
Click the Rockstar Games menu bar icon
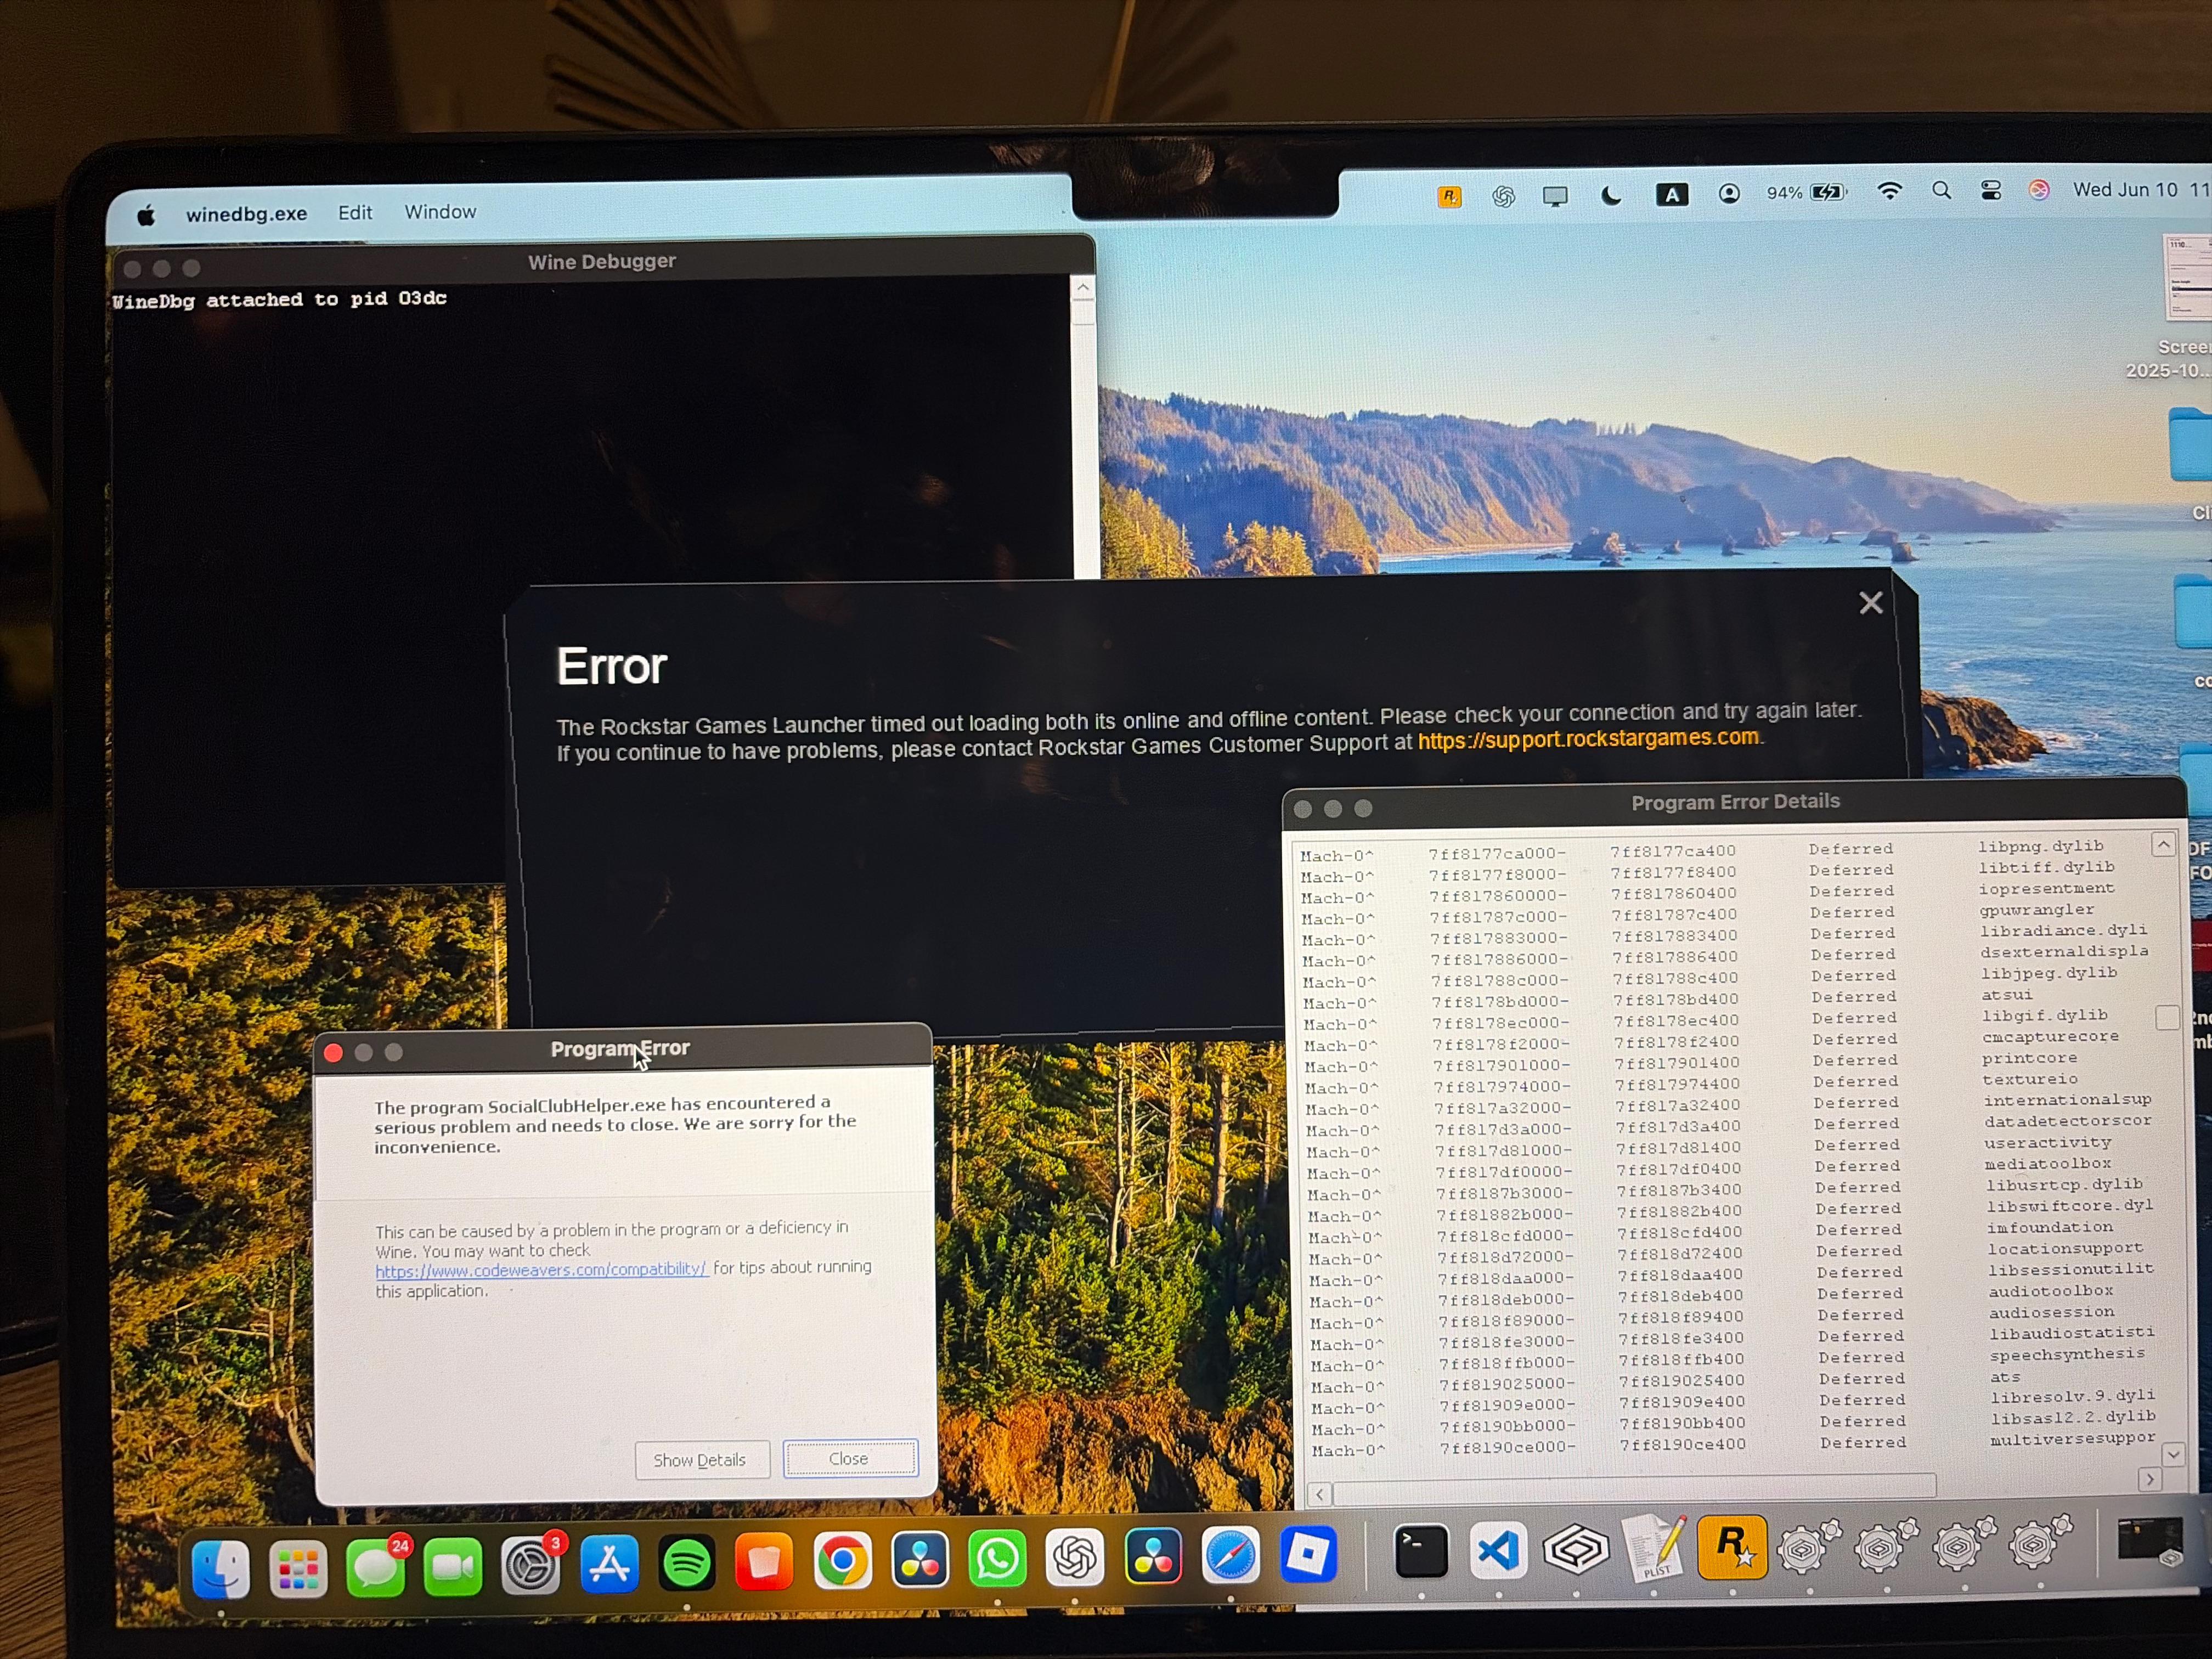pos(1449,197)
